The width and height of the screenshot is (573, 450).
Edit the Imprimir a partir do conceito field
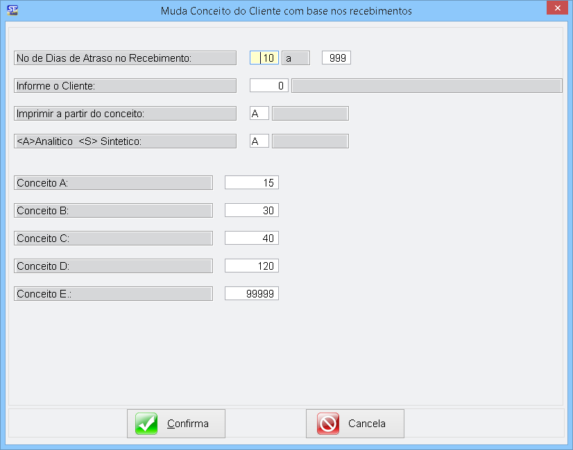pos(259,114)
